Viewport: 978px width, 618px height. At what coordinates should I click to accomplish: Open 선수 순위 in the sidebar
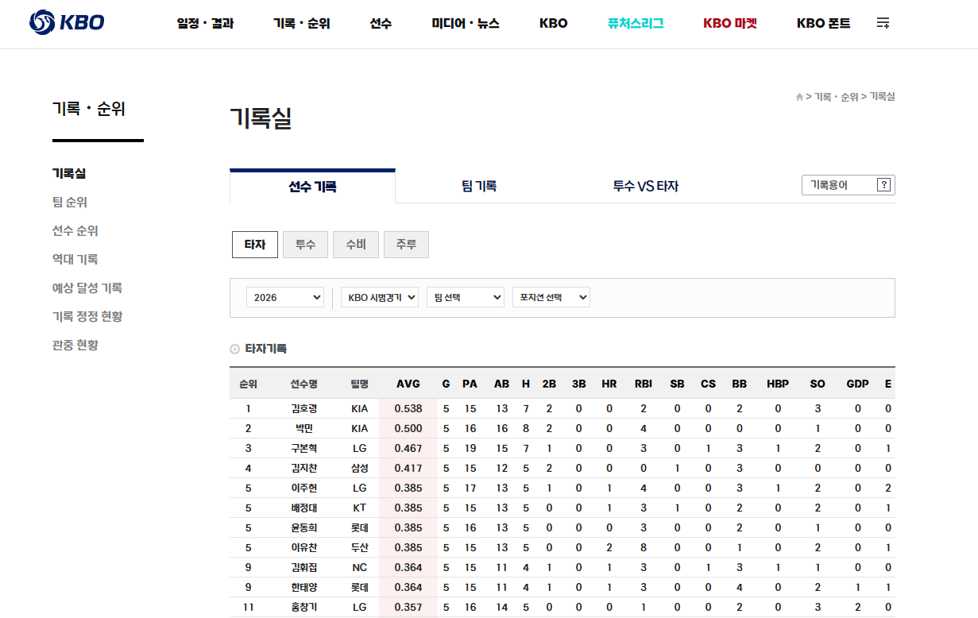pos(75,230)
